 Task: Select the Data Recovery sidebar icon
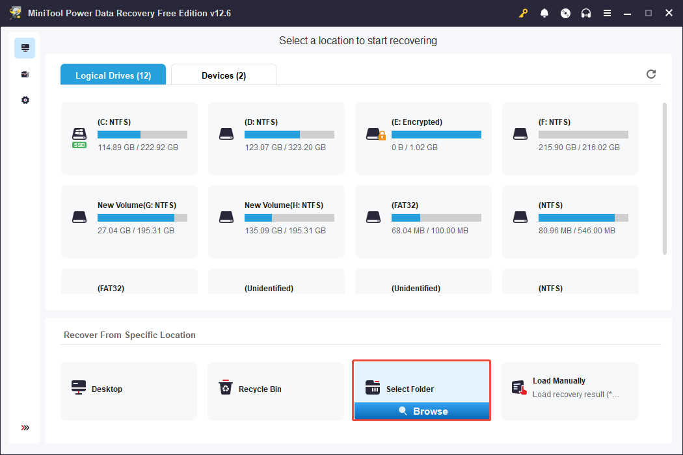pos(25,47)
